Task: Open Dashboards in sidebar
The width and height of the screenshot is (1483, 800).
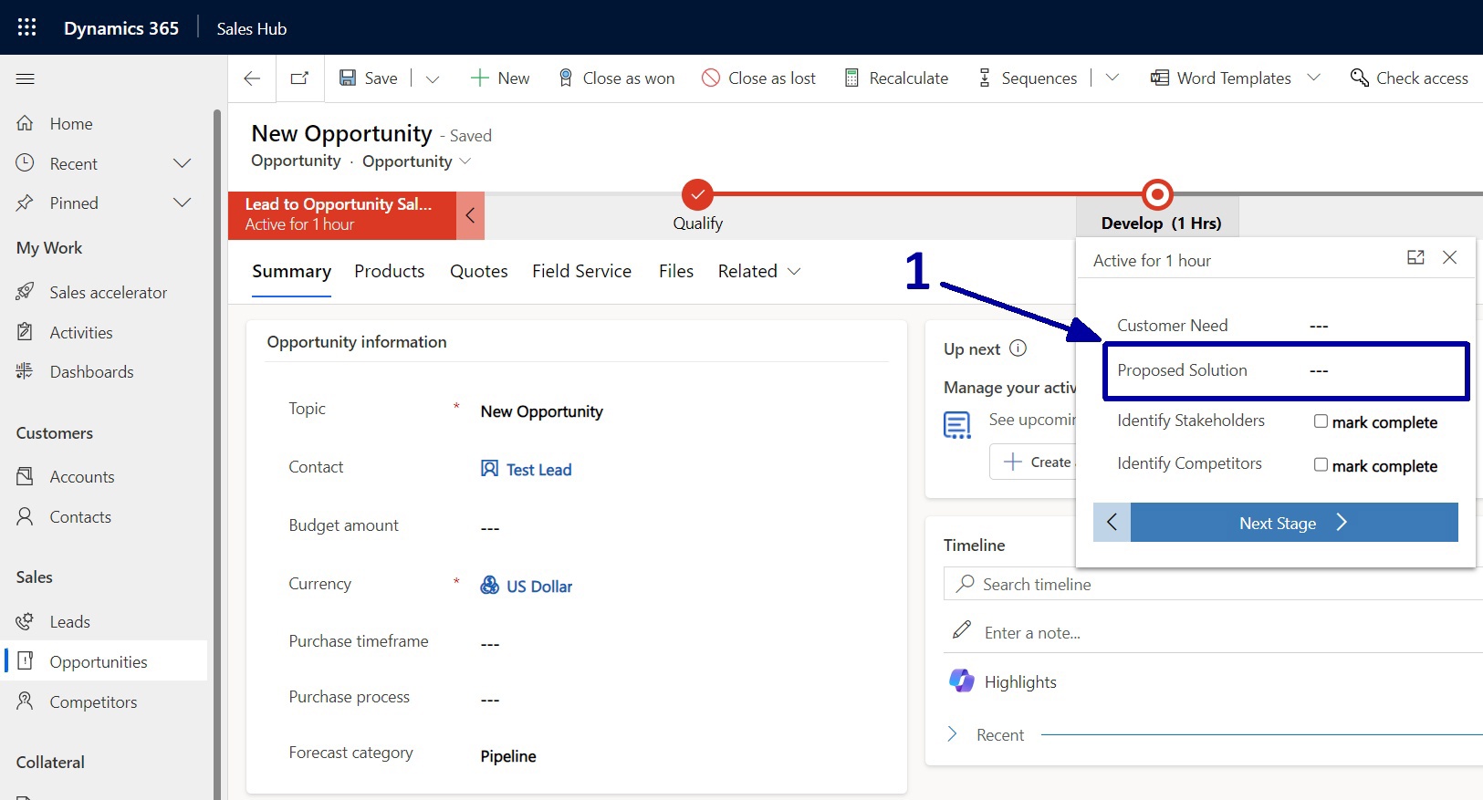Action: (x=91, y=372)
